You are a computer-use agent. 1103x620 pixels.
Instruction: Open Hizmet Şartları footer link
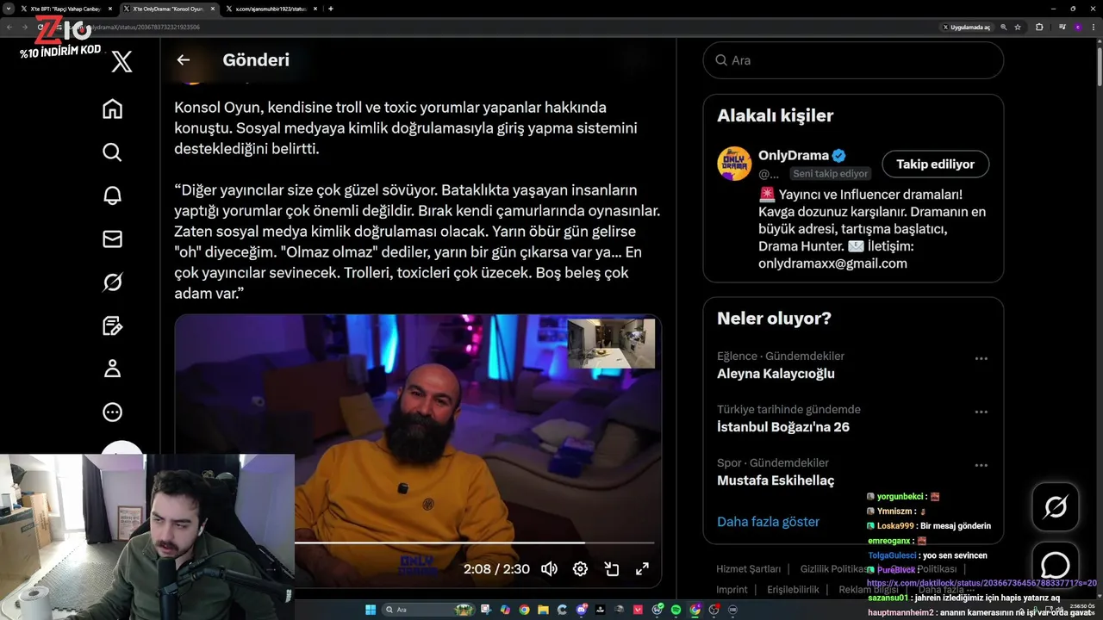[x=749, y=569]
